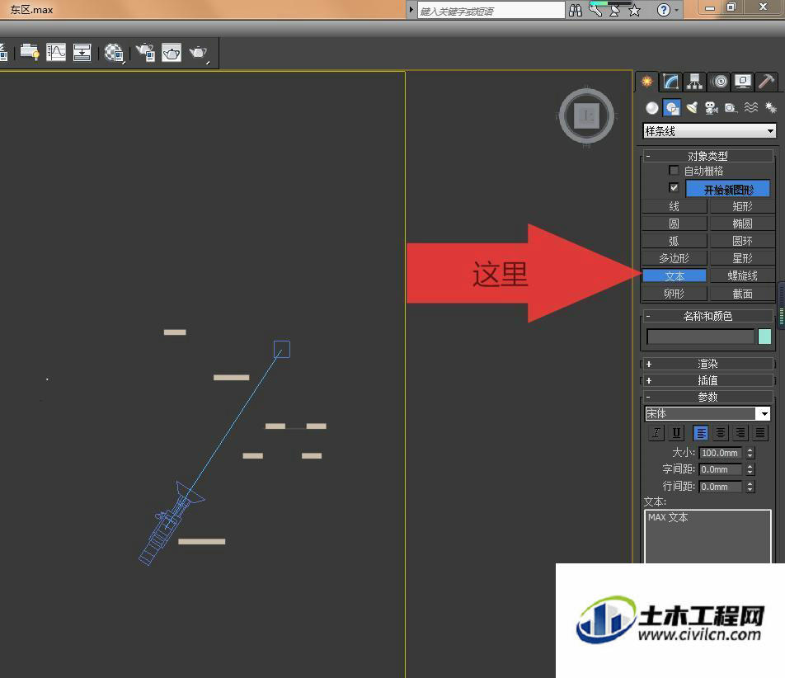Enable the 自动栅格 checkbox
Image resolution: width=785 pixels, height=678 pixels.
coord(674,170)
